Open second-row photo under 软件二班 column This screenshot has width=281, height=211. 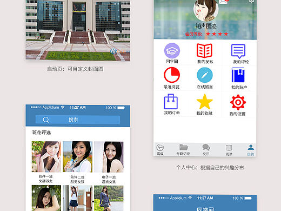(78, 198)
